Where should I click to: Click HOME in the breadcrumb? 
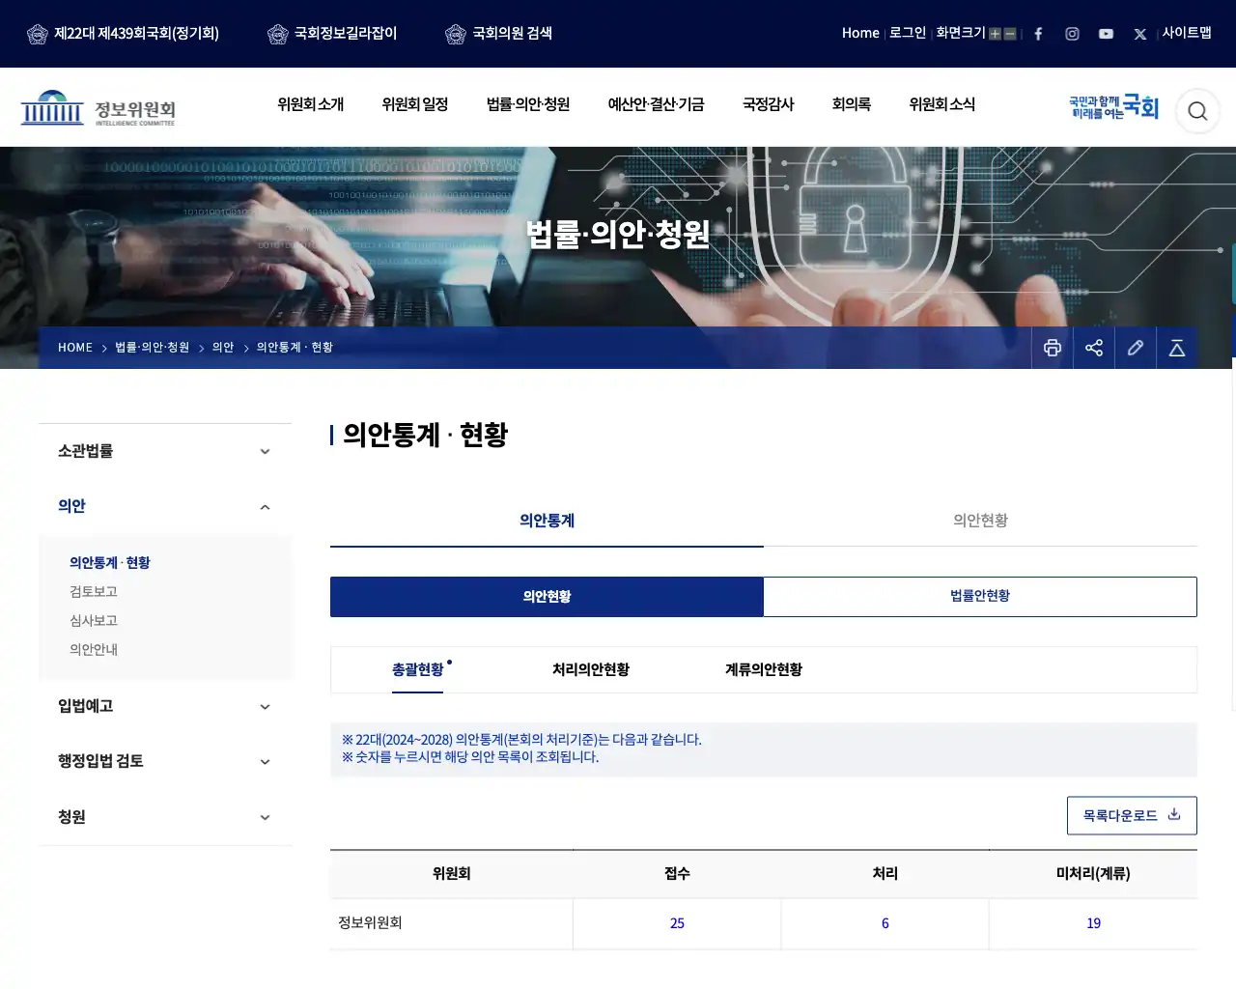75,348
